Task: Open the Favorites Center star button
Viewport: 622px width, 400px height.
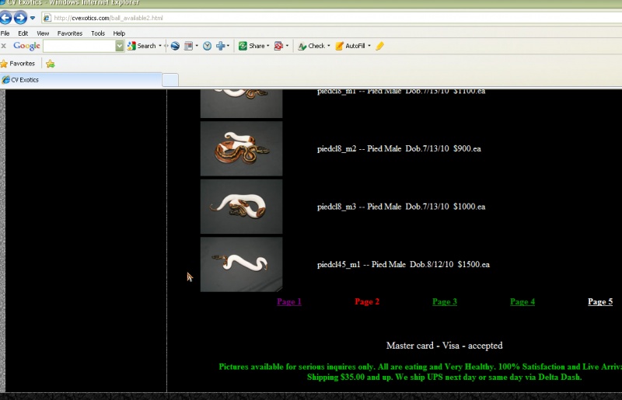Action: (18, 64)
